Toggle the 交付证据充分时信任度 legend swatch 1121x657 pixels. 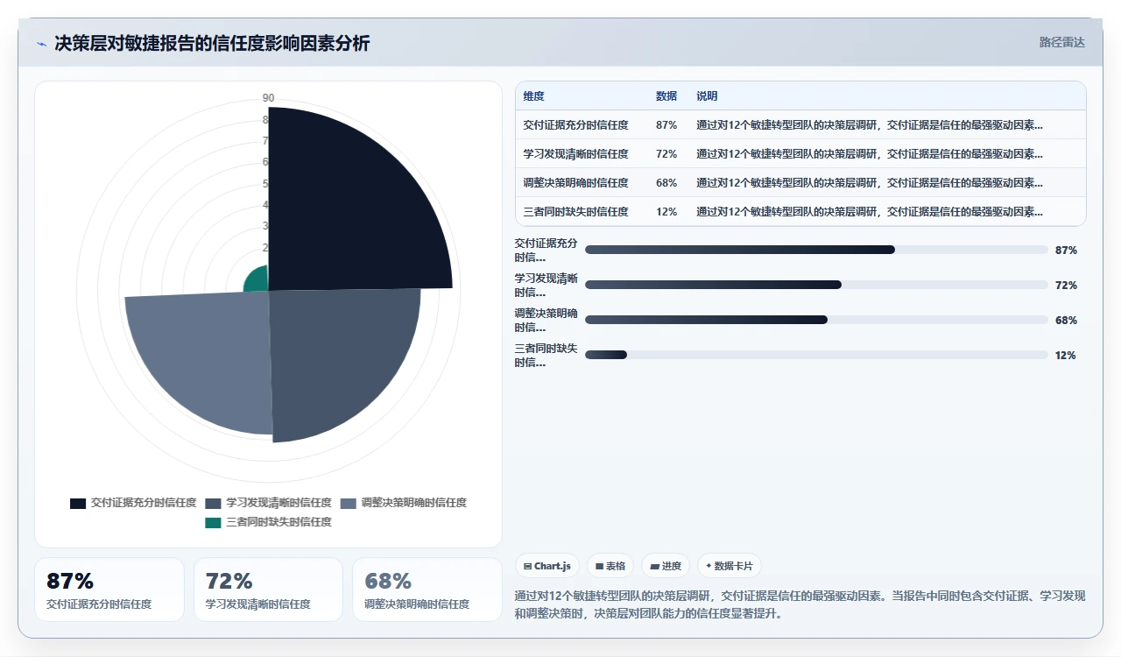[78, 503]
